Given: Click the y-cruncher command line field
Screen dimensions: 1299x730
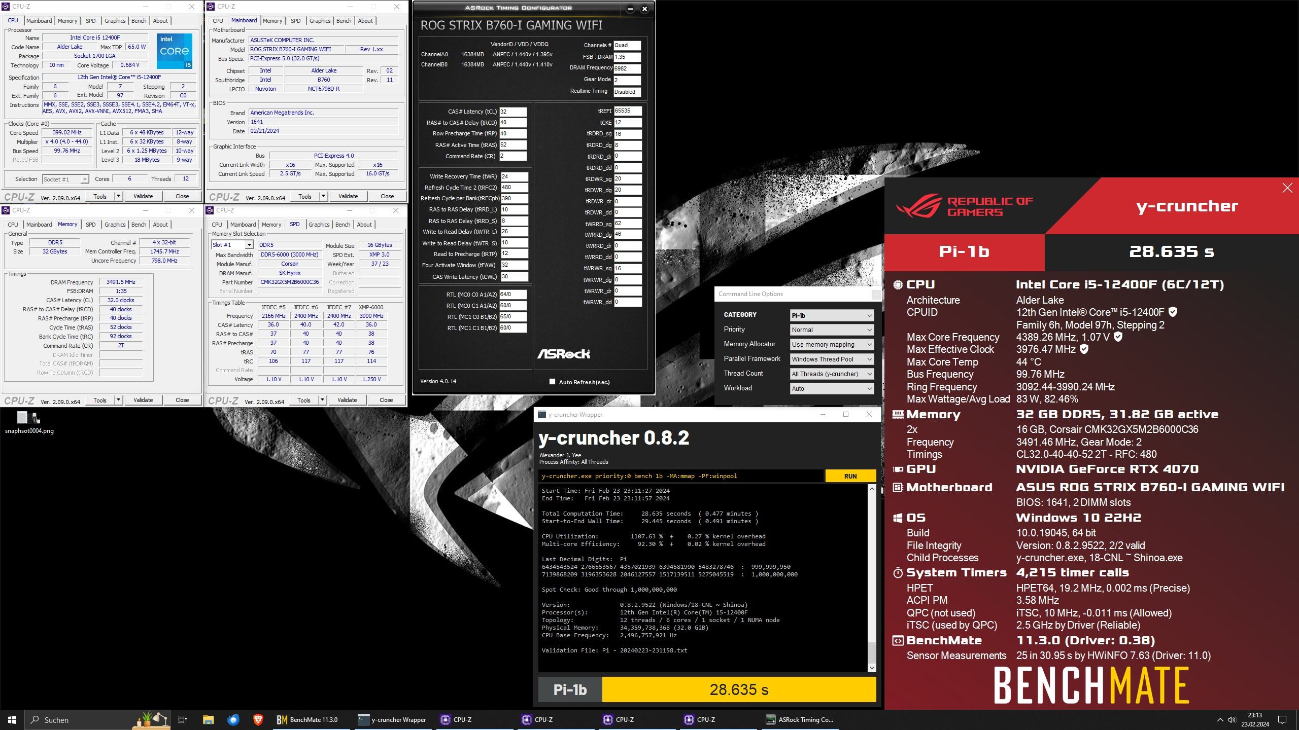Looking at the screenshot, I should [681, 476].
